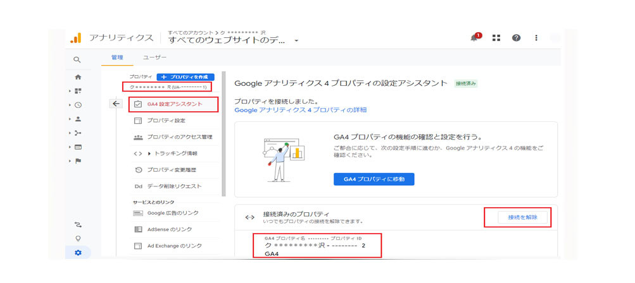Expand the Behavior sidebar arrow
This screenshot has height=283, width=635.
[70, 147]
